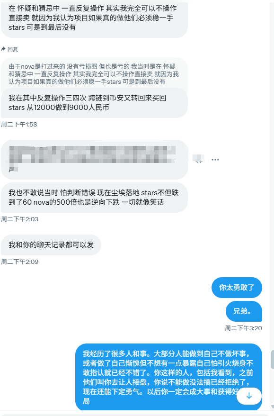
Task: Click the 回复 label text
Action: 13,49
